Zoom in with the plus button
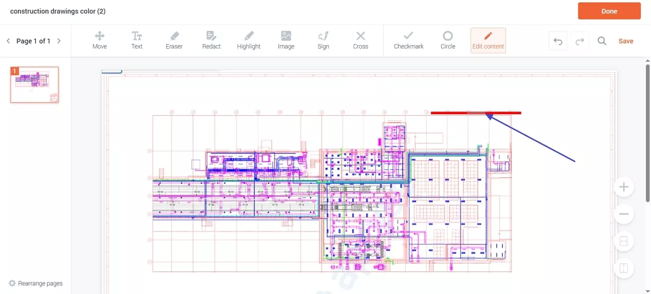This screenshot has height=294, width=651. click(x=624, y=187)
